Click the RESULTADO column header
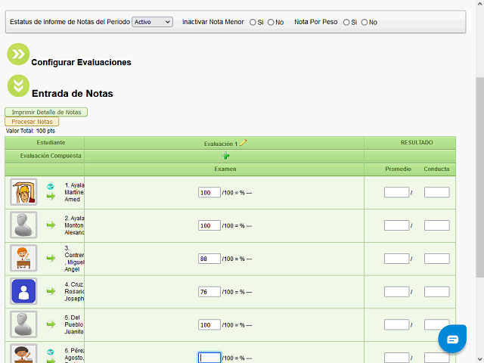Image resolution: width=484 pixels, height=363 pixels. coord(417,143)
